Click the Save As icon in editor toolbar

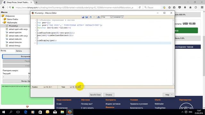click(x=86, y=17)
